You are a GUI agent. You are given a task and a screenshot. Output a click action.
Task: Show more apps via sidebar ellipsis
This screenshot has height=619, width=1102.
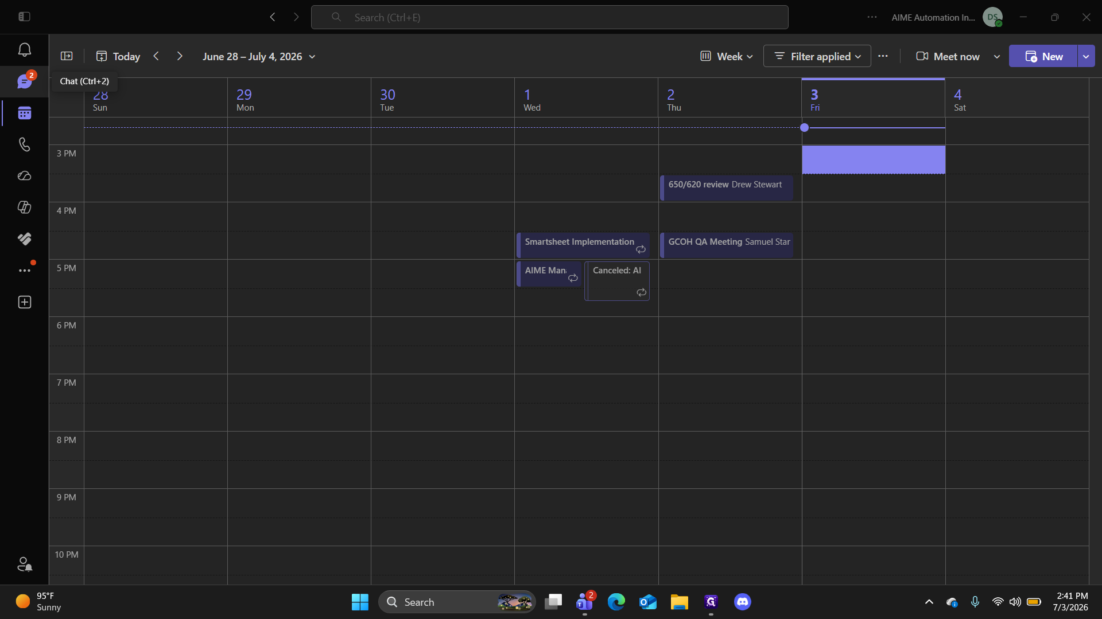tap(24, 270)
